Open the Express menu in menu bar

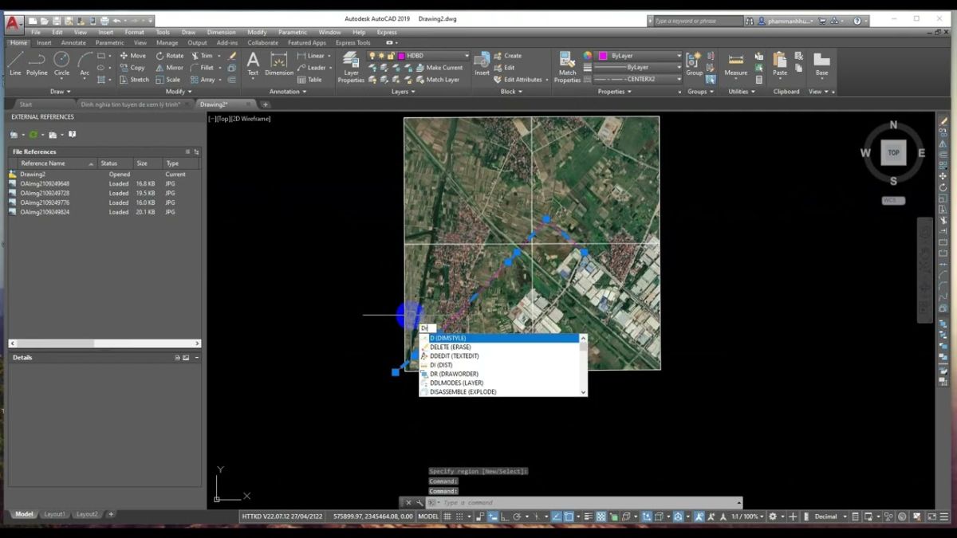(387, 33)
